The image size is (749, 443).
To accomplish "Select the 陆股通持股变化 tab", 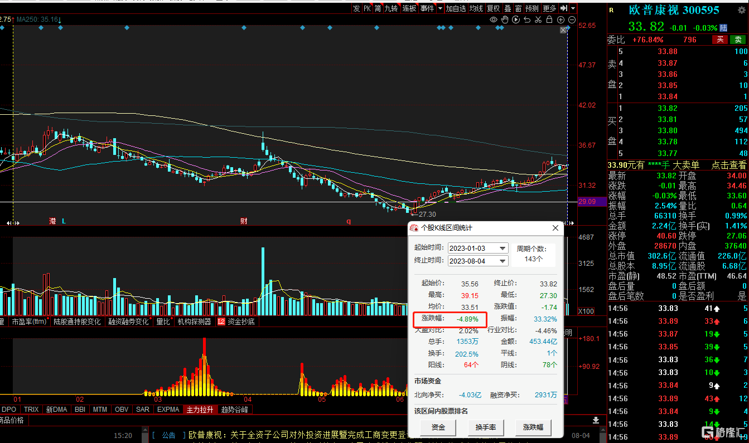I will point(77,322).
